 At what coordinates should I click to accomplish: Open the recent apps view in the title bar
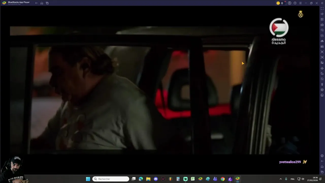47,3
